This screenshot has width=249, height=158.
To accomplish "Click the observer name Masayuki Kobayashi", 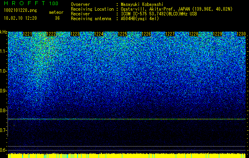I will click(x=142, y=4).
